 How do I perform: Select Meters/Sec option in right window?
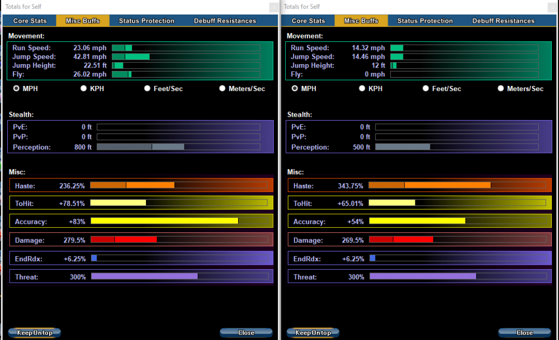coord(501,88)
